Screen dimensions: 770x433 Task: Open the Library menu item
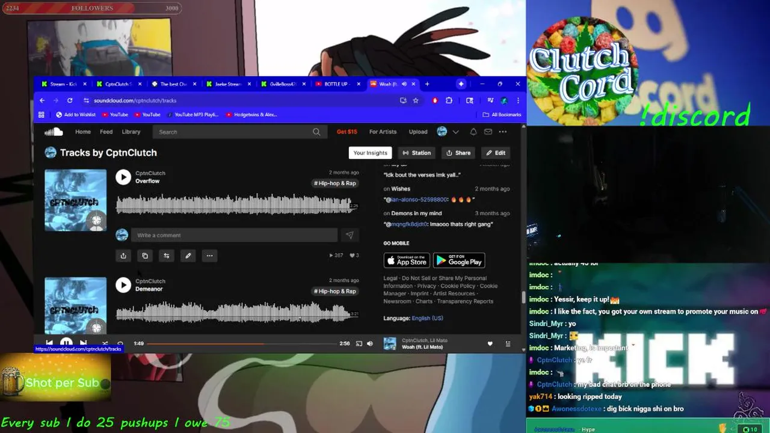(x=131, y=132)
